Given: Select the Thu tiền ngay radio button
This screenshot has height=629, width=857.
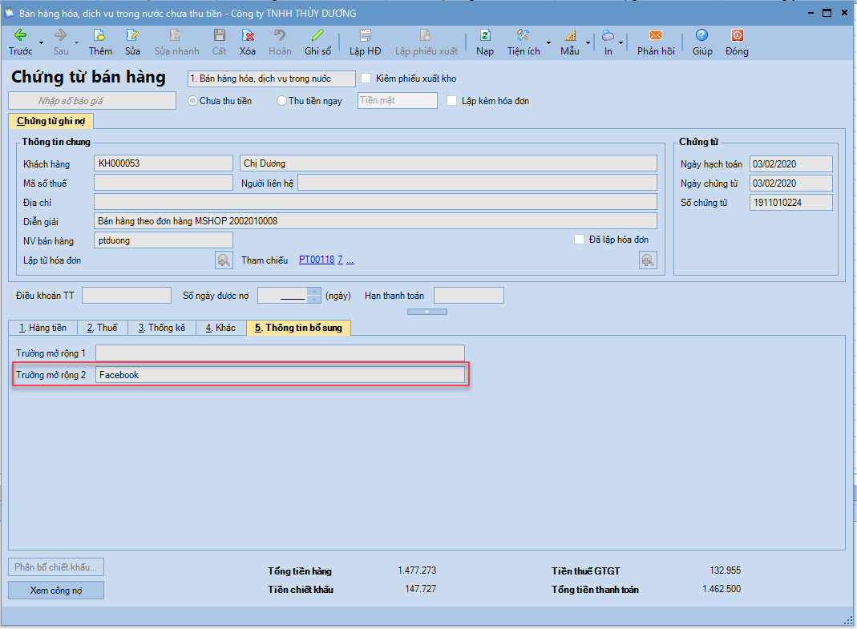Looking at the screenshot, I should coord(281,101).
